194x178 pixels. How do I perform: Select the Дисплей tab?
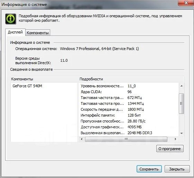point(15,32)
